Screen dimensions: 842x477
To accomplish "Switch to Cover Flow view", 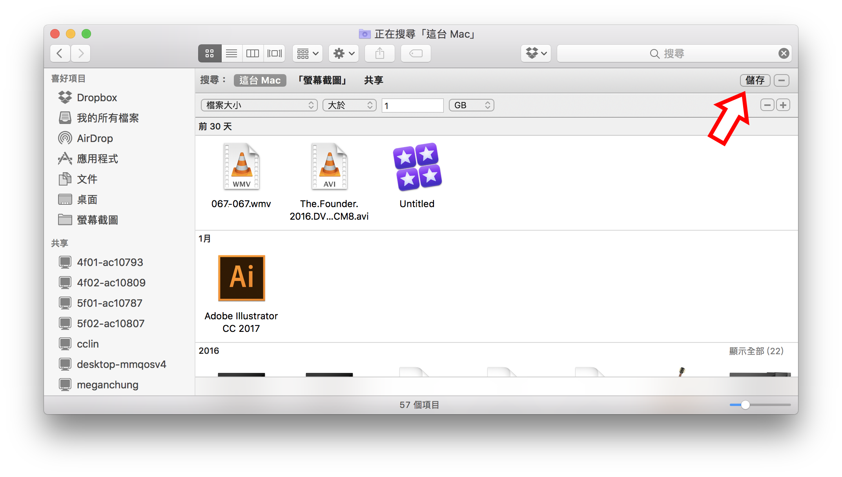I will (x=274, y=53).
